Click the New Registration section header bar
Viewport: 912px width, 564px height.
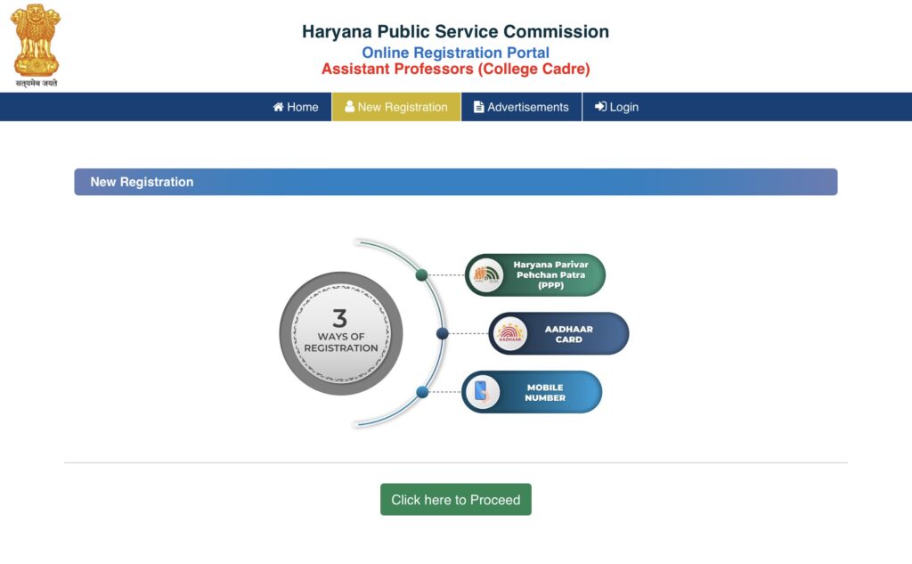point(456,182)
